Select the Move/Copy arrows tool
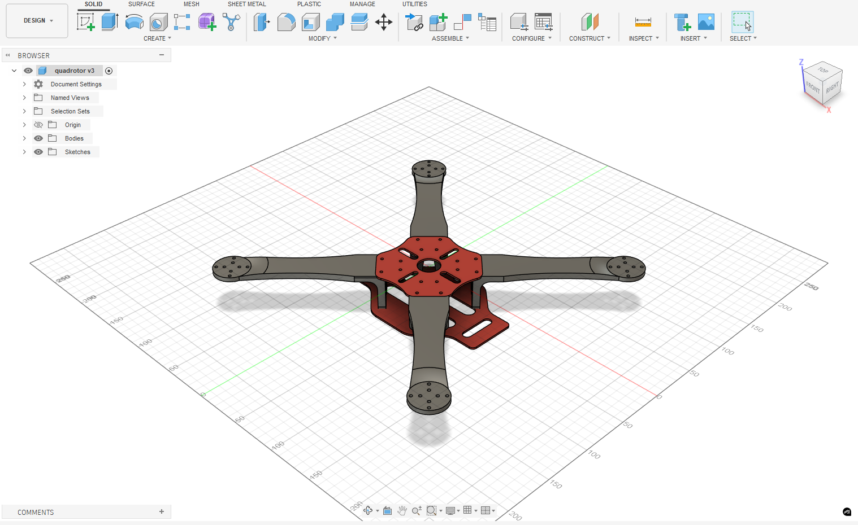Viewport: 858px width, 525px height. (x=384, y=22)
